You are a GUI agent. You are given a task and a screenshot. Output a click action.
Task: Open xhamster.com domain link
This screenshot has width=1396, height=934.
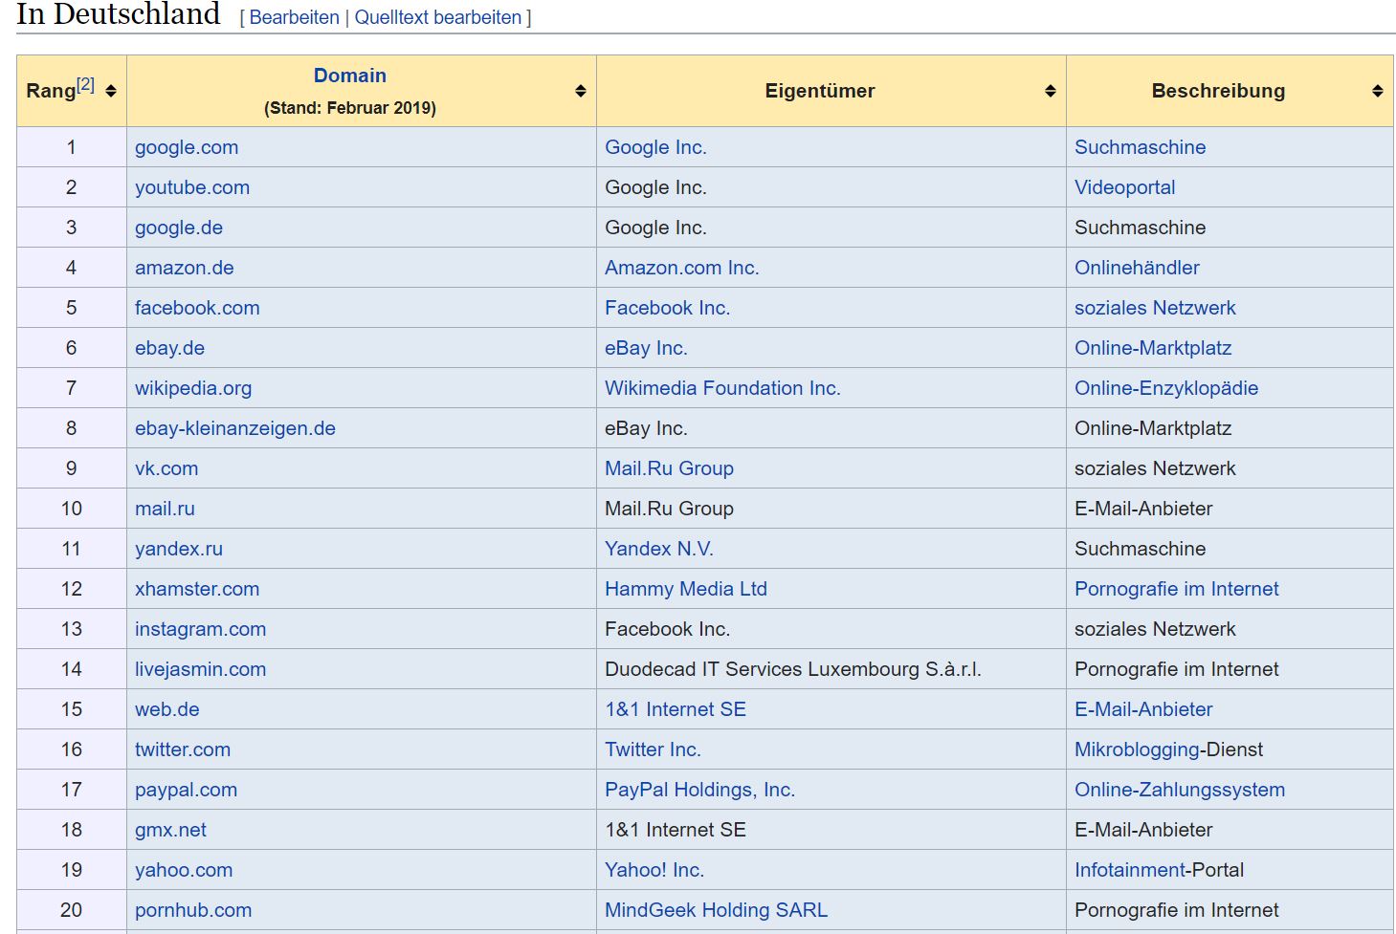197,589
